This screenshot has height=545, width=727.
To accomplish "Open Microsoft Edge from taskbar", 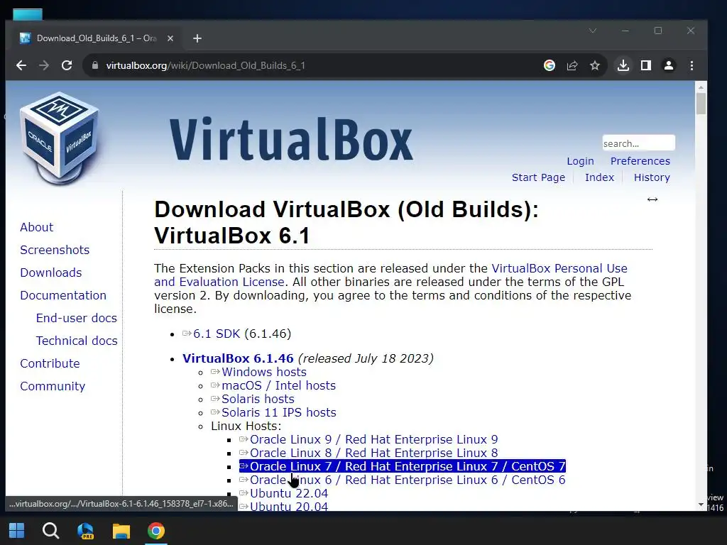I will tap(85, 531).
